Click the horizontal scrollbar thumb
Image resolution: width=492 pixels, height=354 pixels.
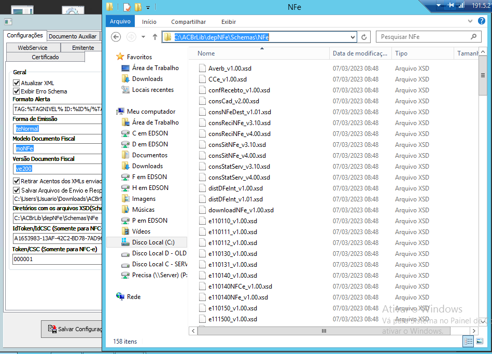tap(324, 331)
